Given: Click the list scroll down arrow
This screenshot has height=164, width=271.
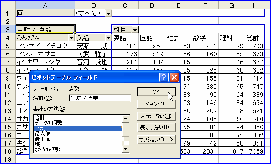Looking at the screenshot, I should (x=125, y=149).
